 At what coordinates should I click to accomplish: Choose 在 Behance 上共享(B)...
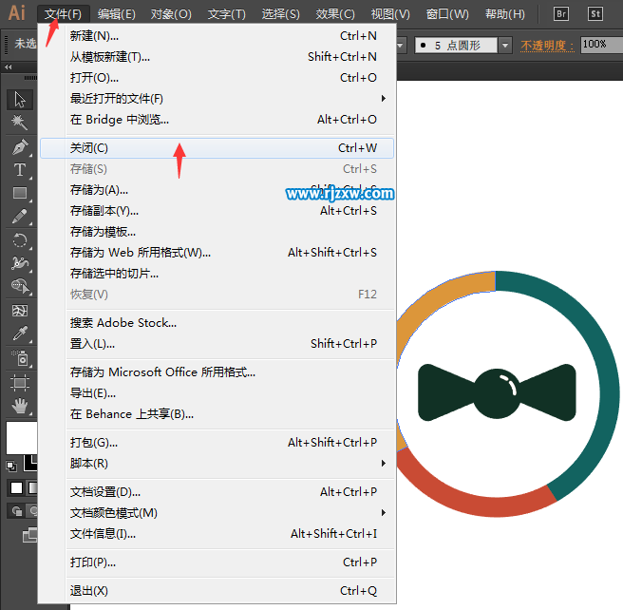point(217,414)
